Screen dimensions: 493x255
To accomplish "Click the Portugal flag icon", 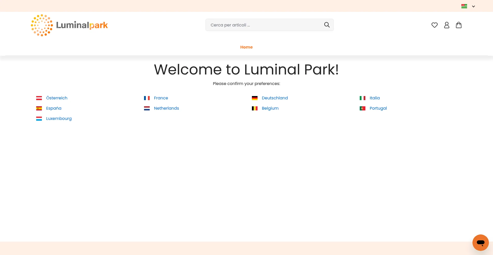I will click(x=362, y=108).
